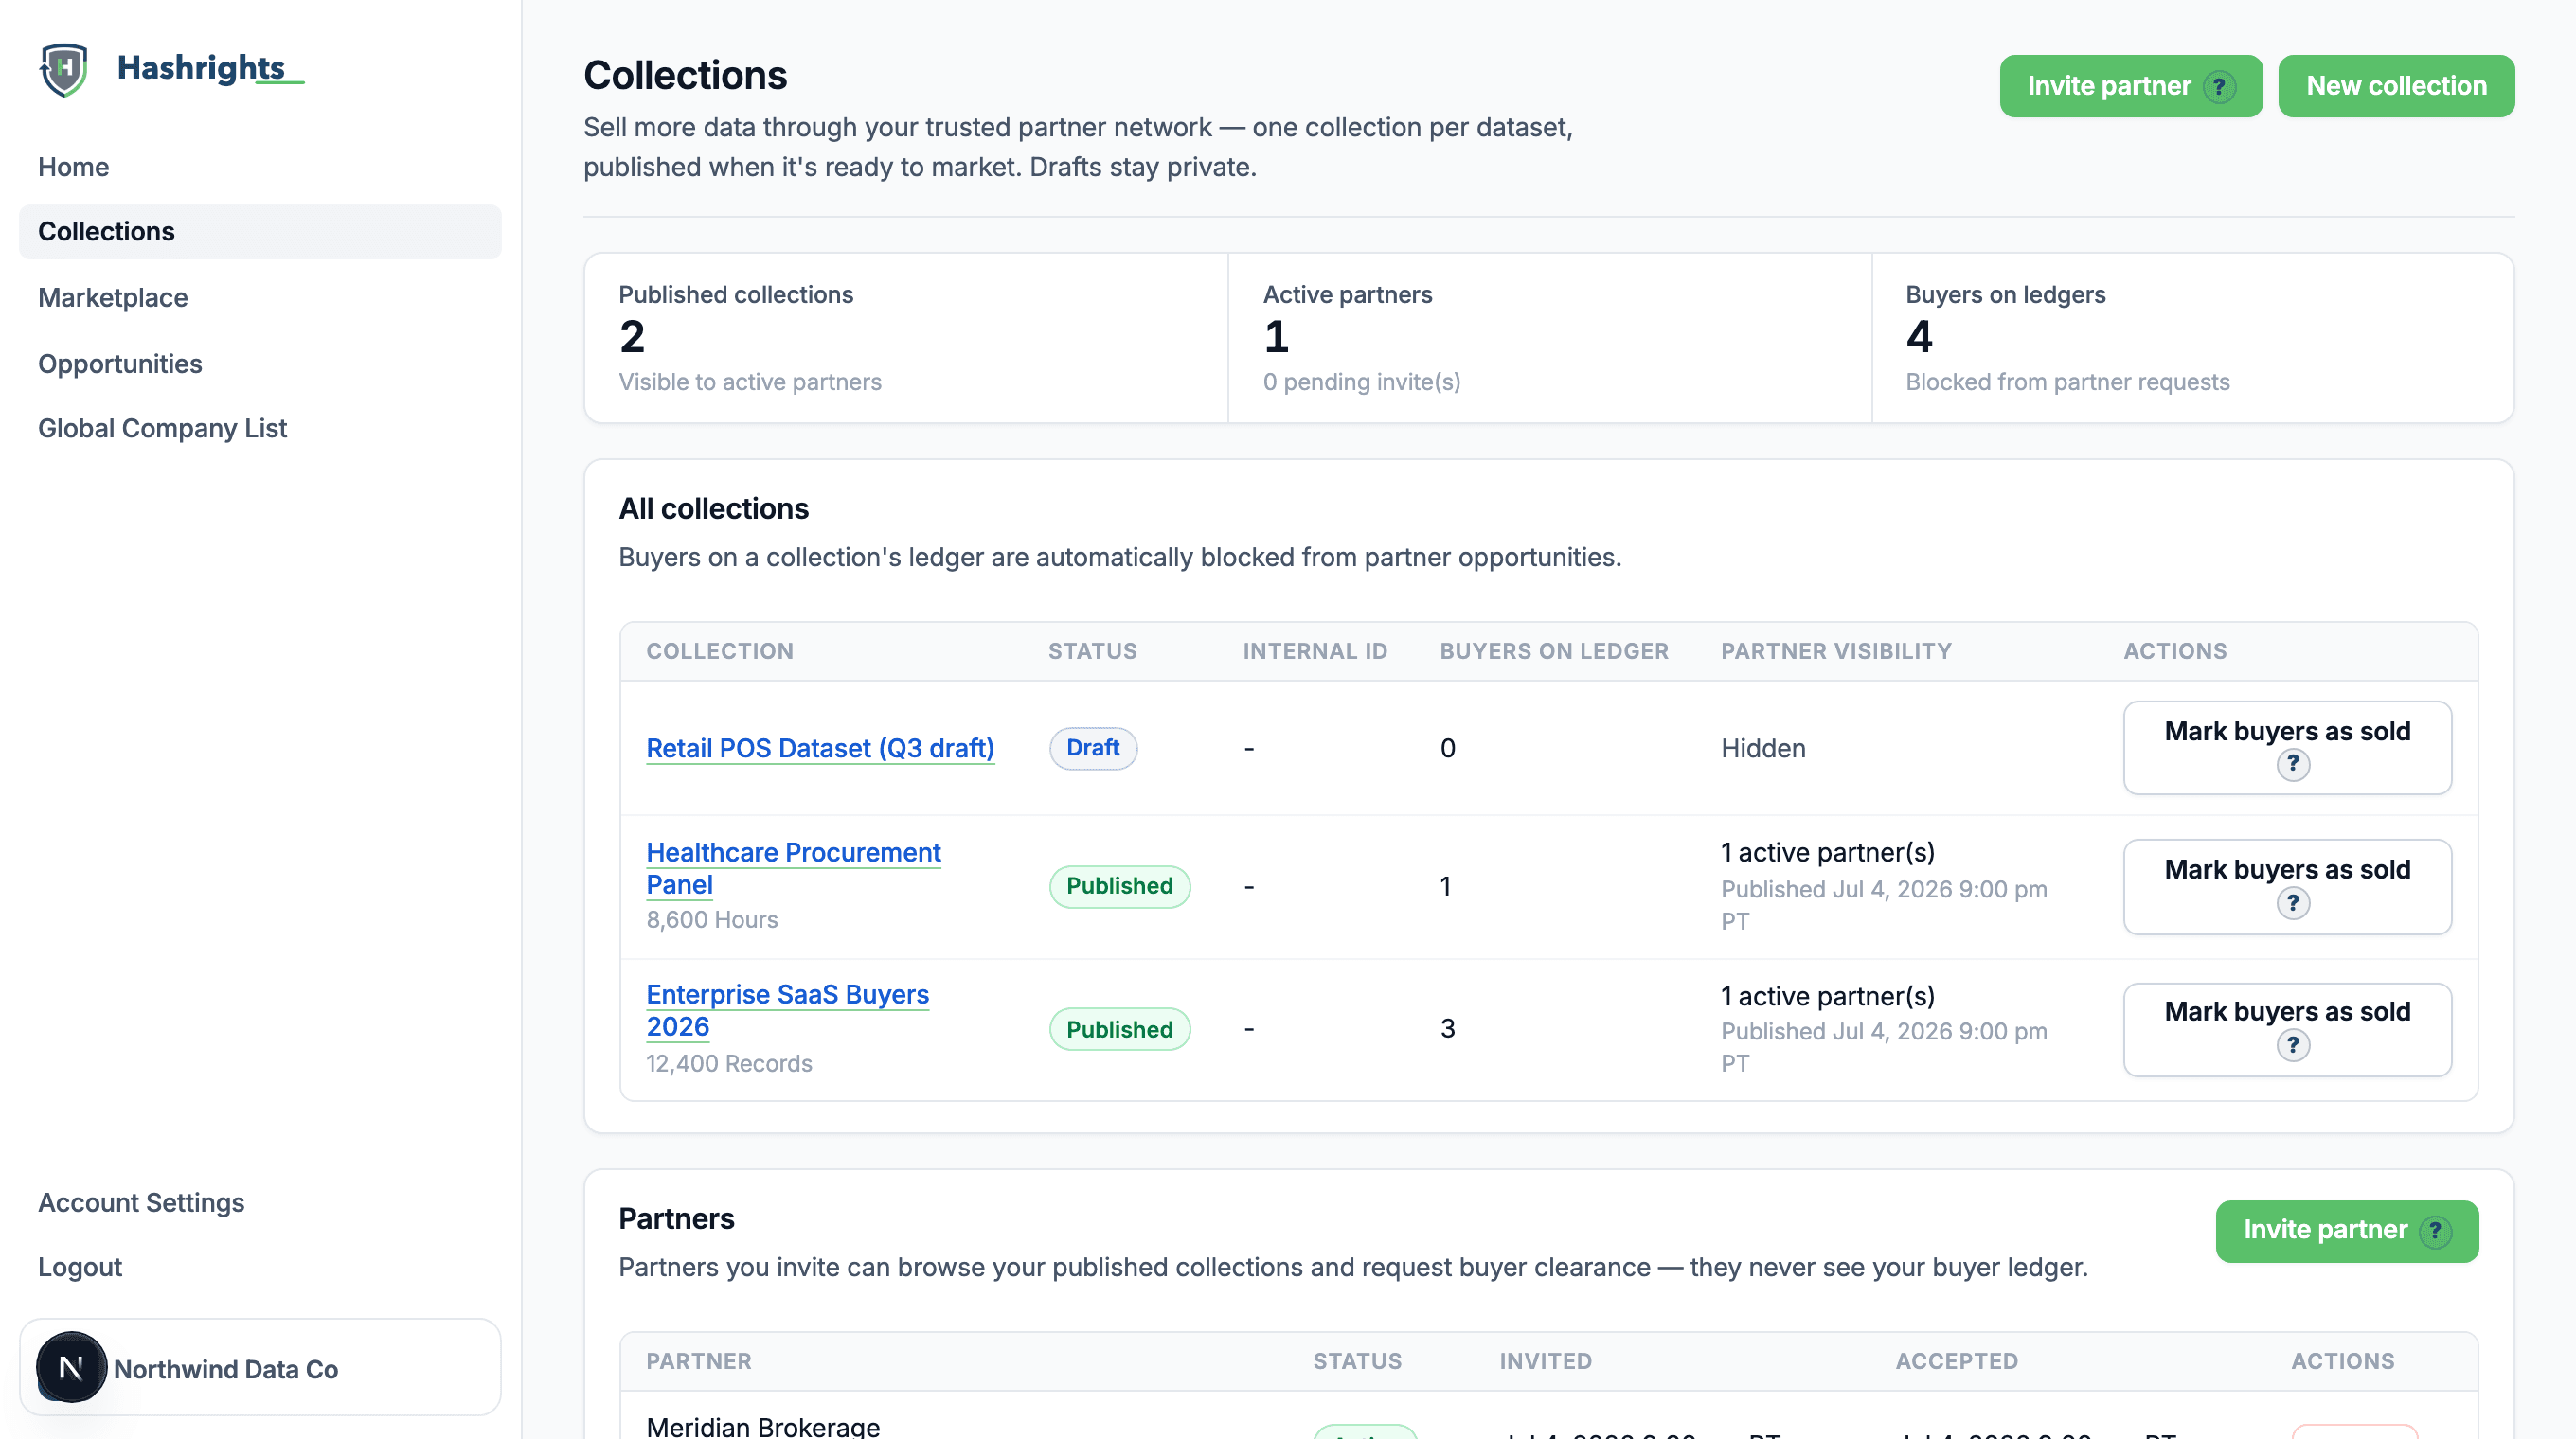The height and width of the screenshot is (1439, 2576).
Task: Open help icon on top Invite partner button
Action: 2219,87
